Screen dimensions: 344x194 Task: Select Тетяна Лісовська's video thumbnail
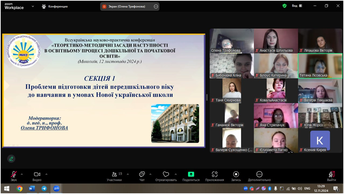click(x=320, y=65)
